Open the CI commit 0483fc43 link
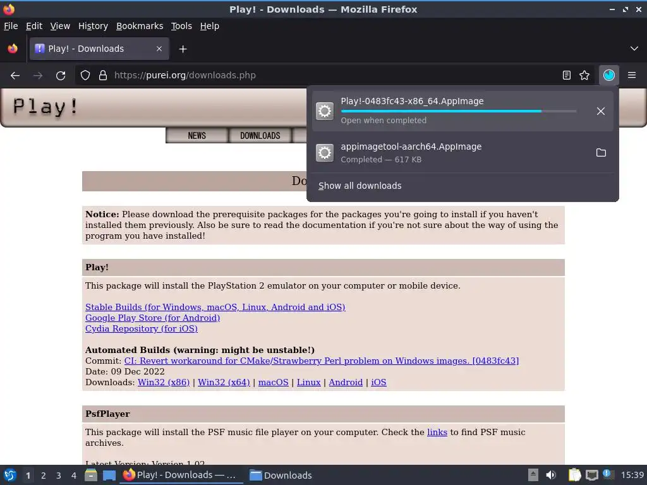 pyautogui.click(x=322, y=361)
